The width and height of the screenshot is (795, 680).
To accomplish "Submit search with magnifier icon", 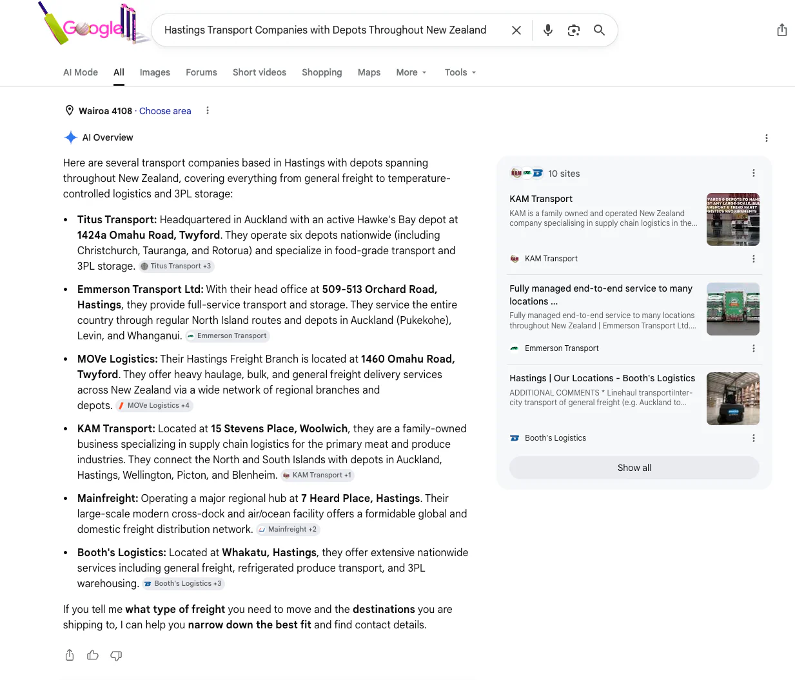I will click(600, 30).
